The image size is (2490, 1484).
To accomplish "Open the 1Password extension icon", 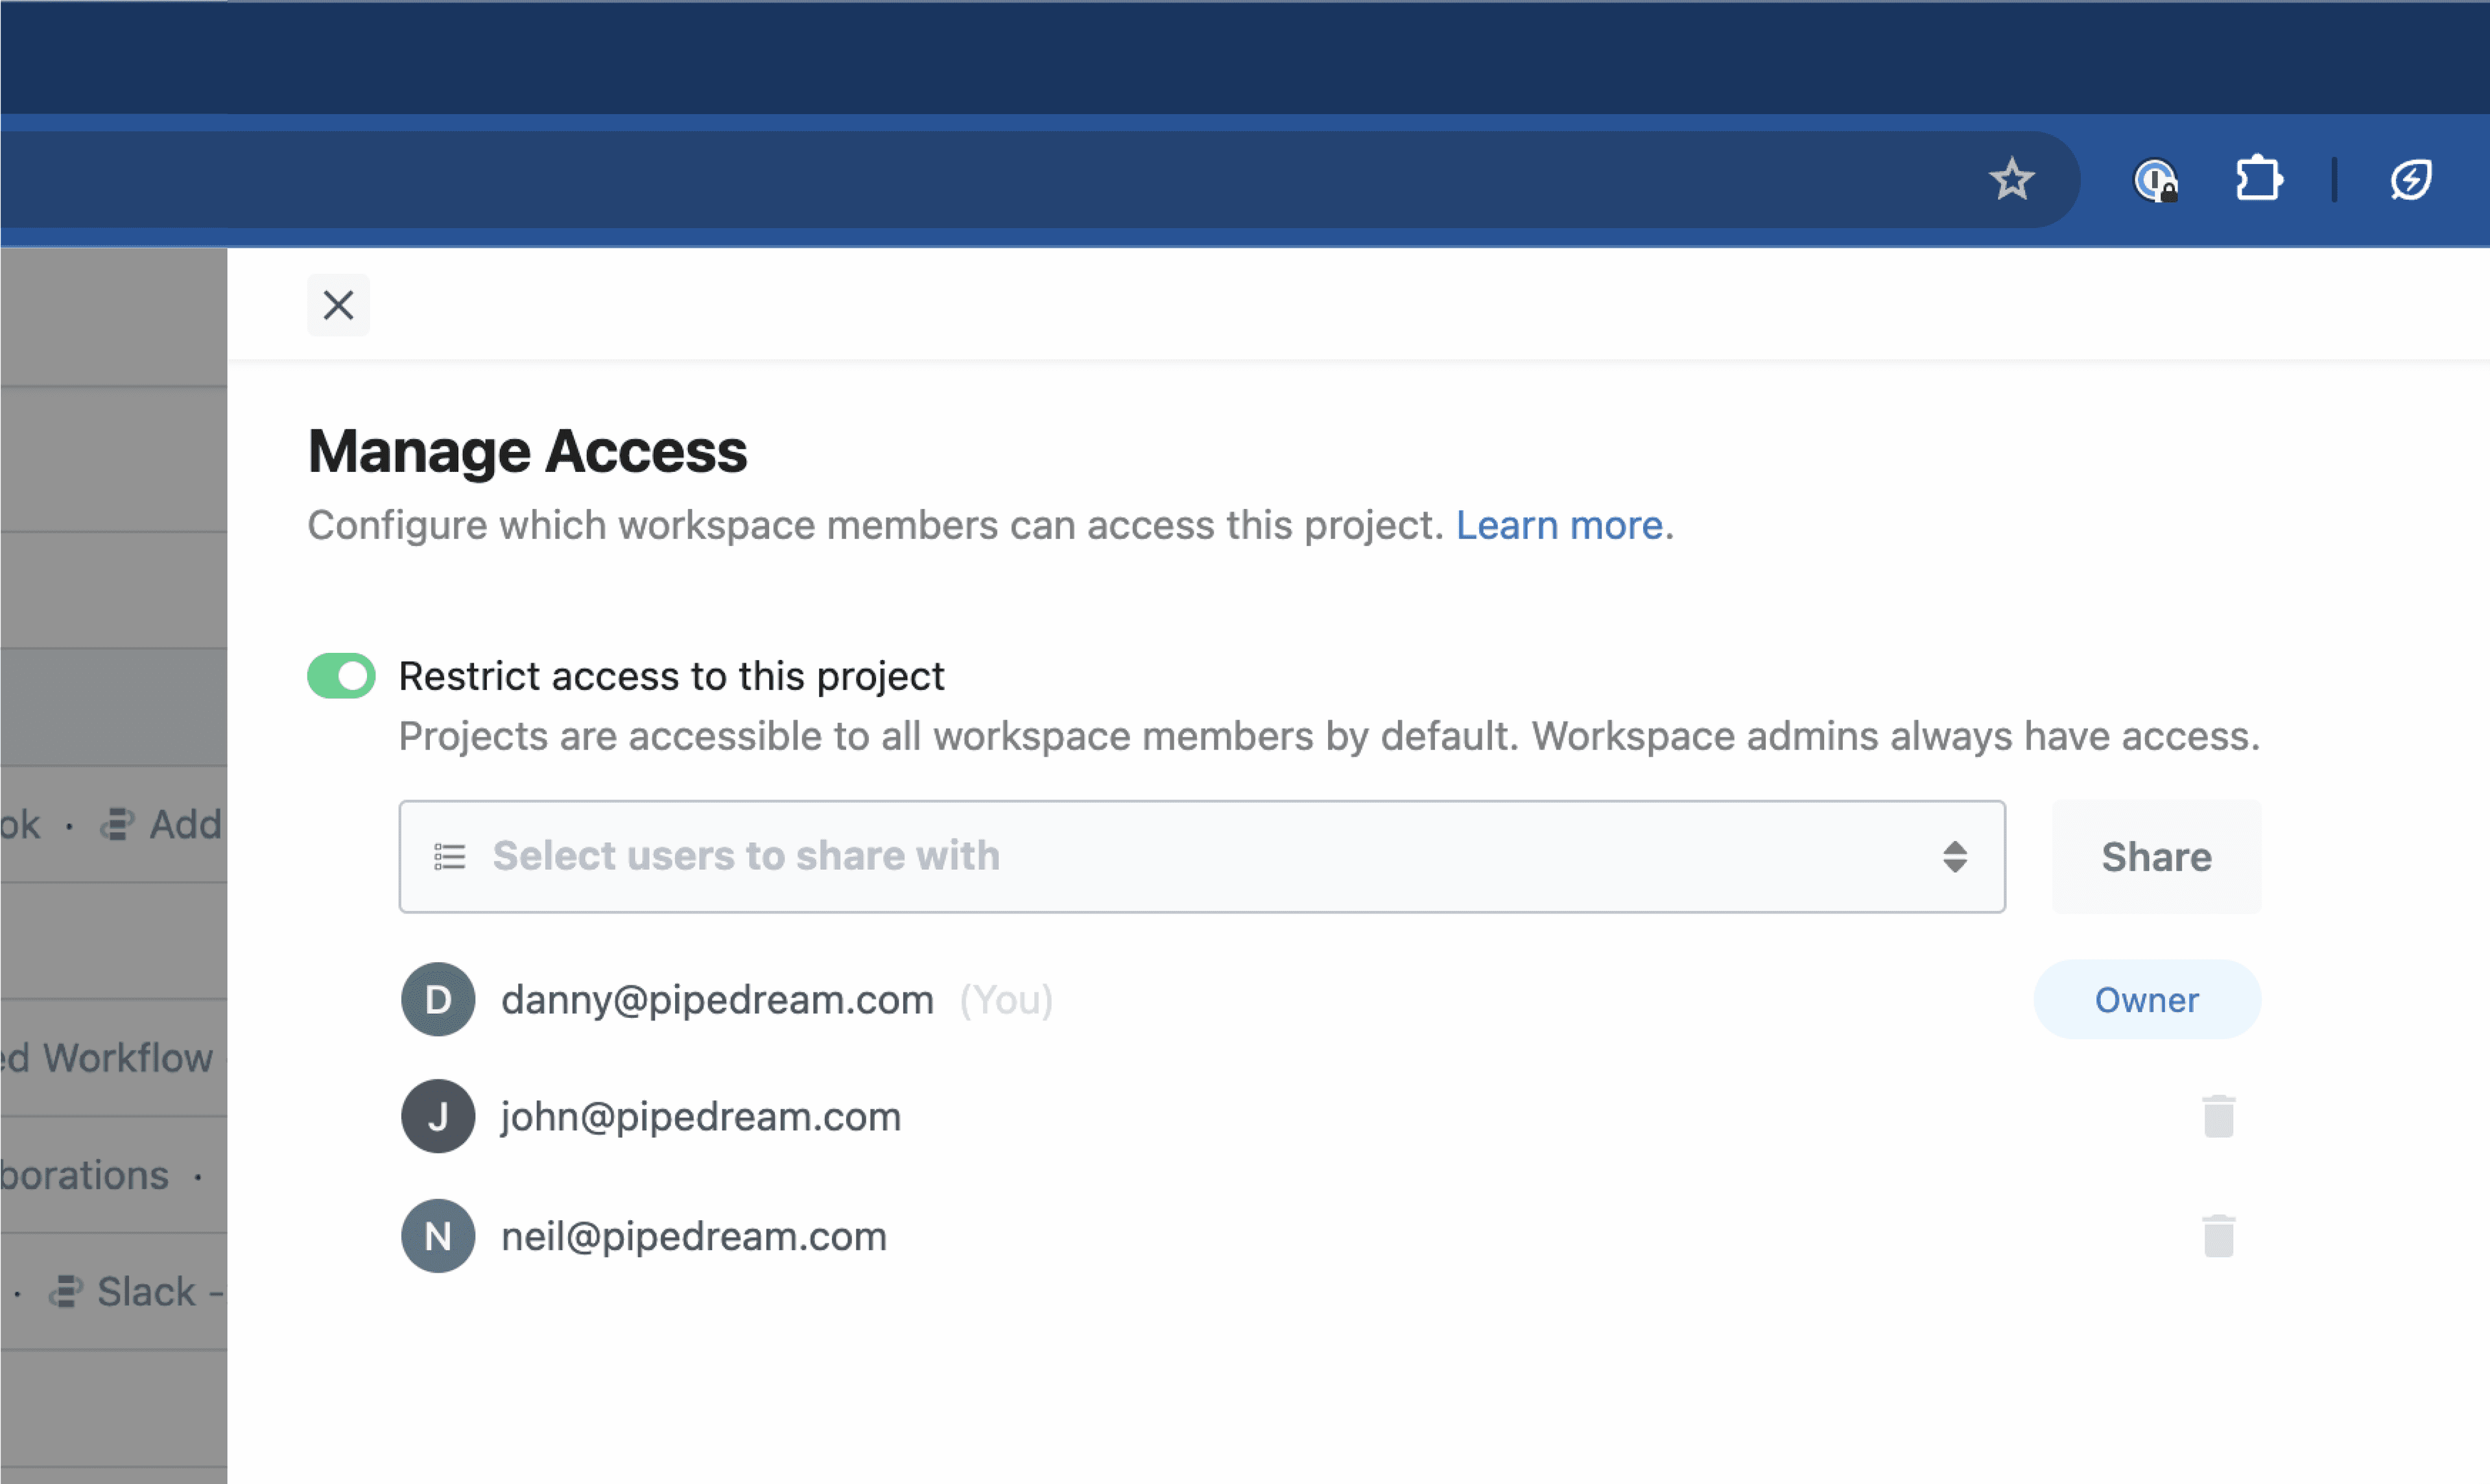I will pos(2155,181).
